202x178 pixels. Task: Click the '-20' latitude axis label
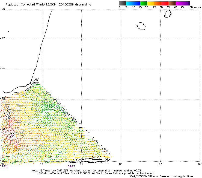(2, 9)
